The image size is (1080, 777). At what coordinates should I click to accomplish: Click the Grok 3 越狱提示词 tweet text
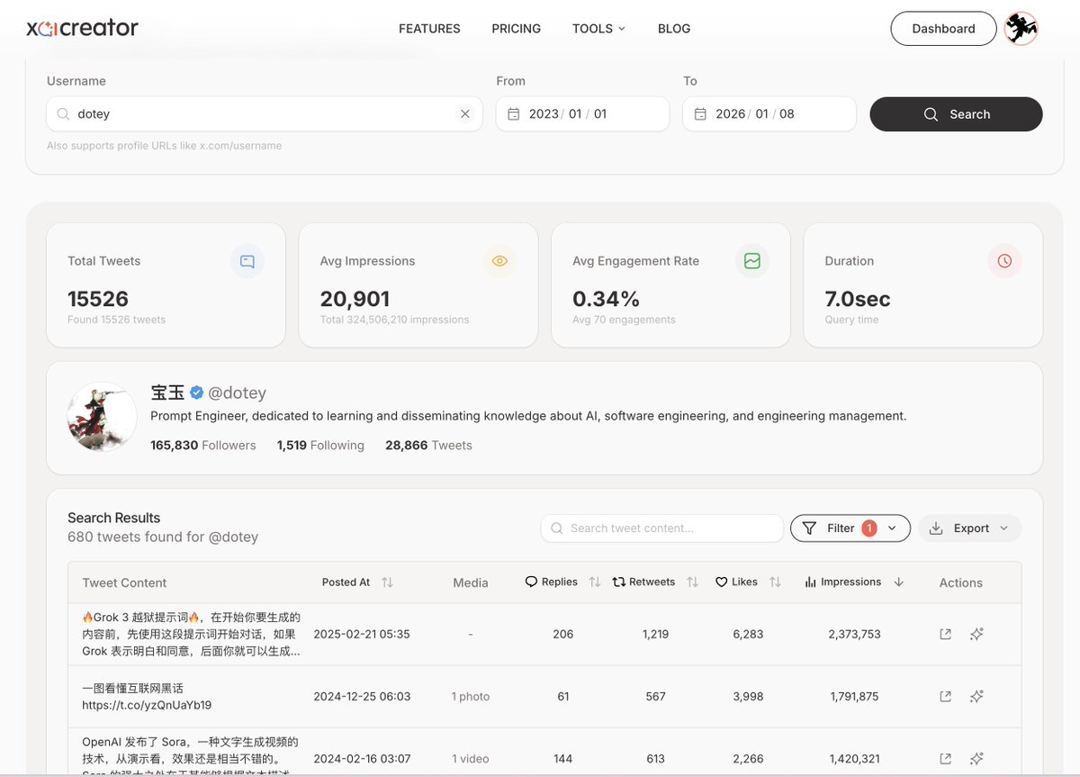(x=191, y=634)
